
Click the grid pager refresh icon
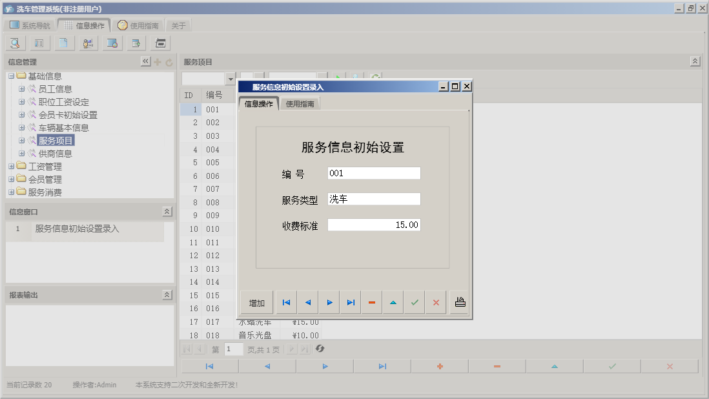coord(320,349)
